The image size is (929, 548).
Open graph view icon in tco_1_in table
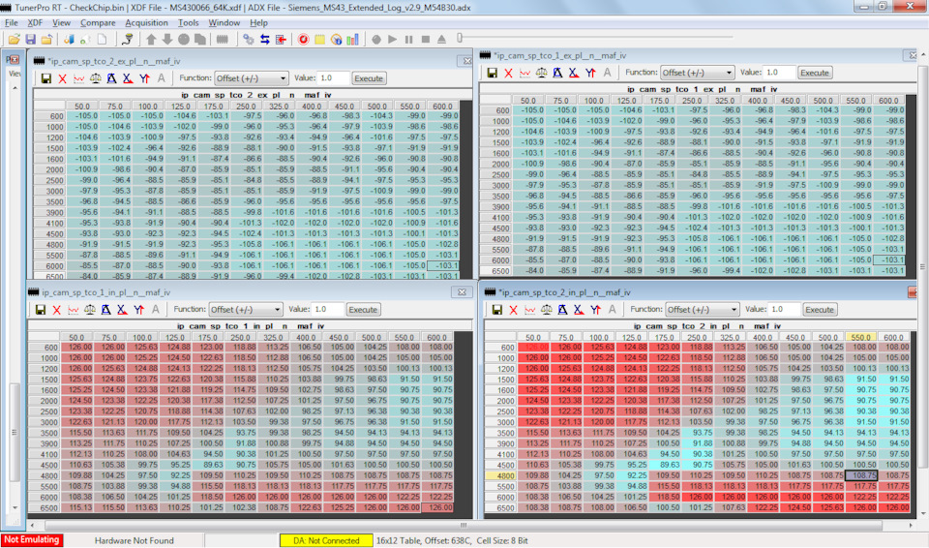(73, 310)
